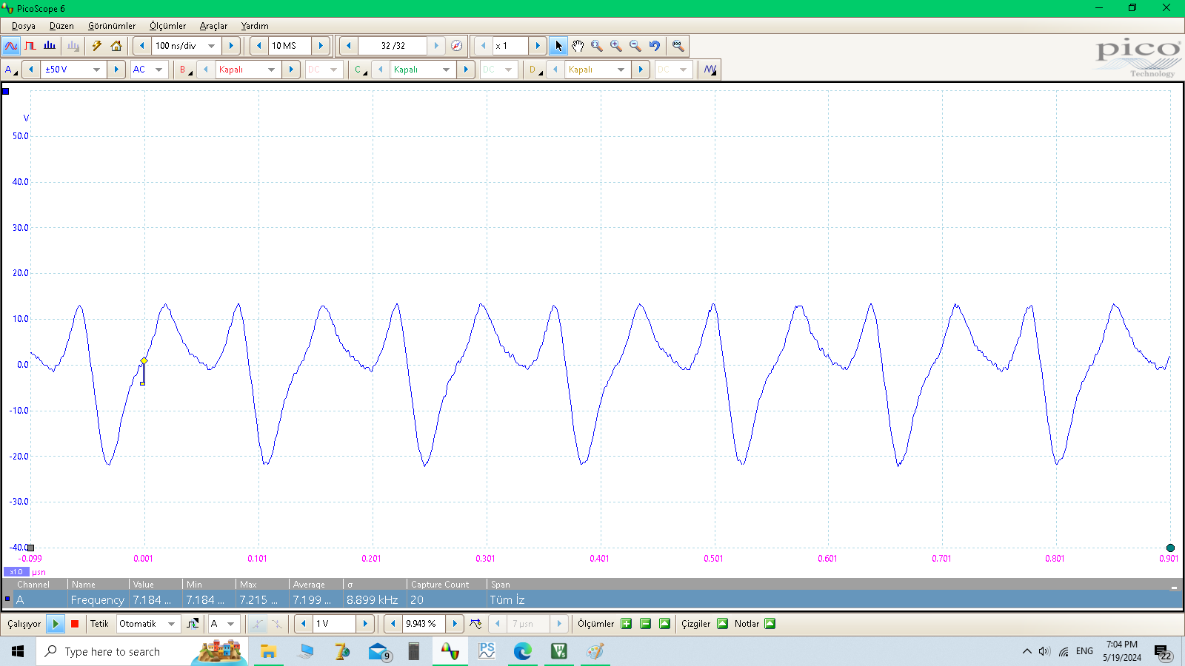Click the channel B options button

click(x=184, y=70)
